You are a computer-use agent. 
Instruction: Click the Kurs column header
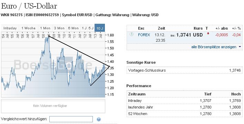[198, 28]
